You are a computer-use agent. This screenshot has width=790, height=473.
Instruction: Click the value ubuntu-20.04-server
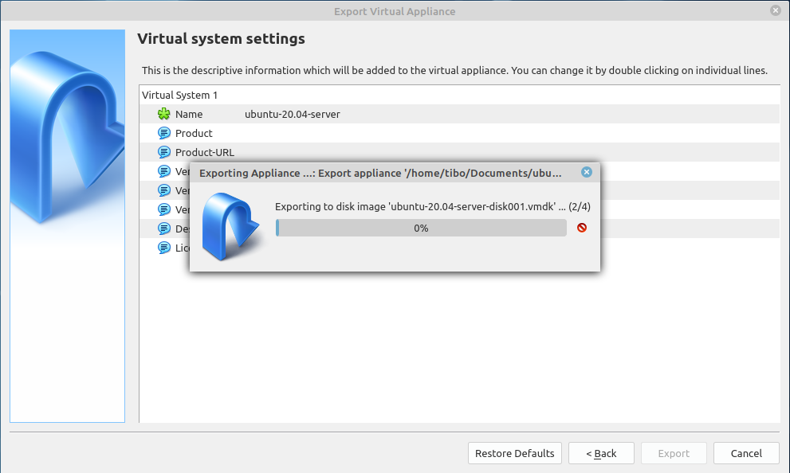click(293, 114)
